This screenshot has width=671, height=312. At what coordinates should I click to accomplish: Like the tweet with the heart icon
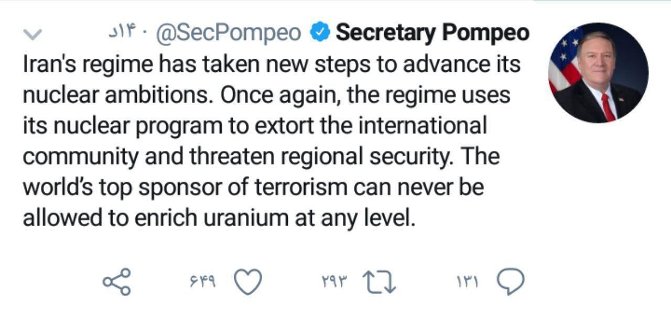tap(247, 282)
